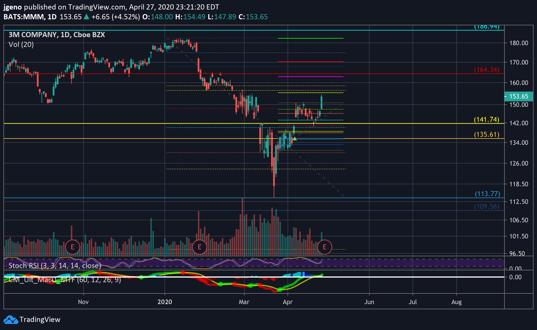This screenshot has width=537, height=330.
Task: Click the 118.50 price axis label
Action: (519, 184)
